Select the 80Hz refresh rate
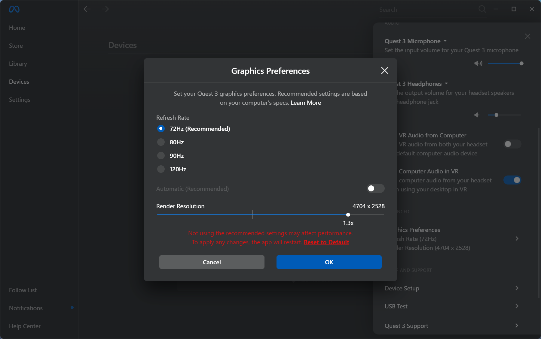Screen dimensions: 541x339 (x=161, y=142)
